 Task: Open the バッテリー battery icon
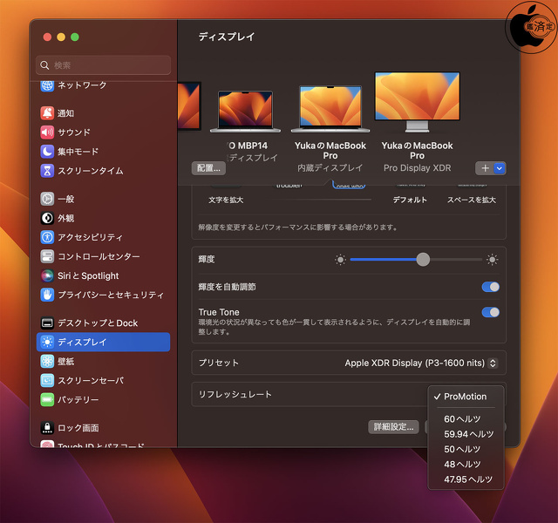pyautogui.click(x=47, y=400)
